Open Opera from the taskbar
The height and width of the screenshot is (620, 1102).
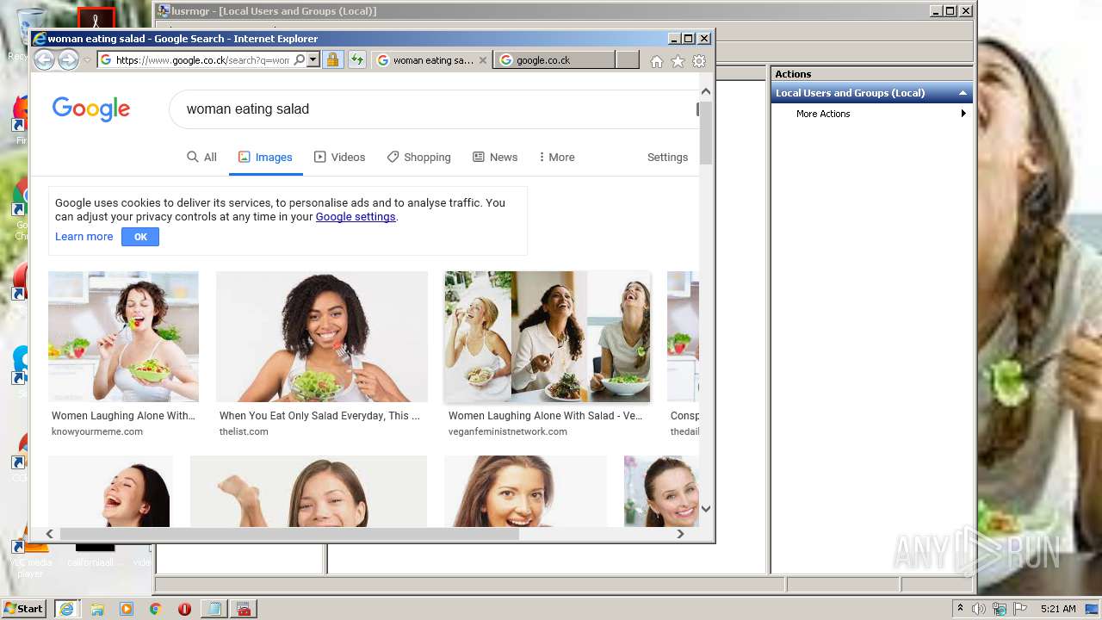(184, 609)
